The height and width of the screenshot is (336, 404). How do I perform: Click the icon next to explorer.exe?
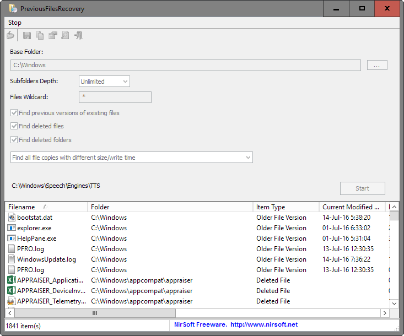click(x=12, y=228)
